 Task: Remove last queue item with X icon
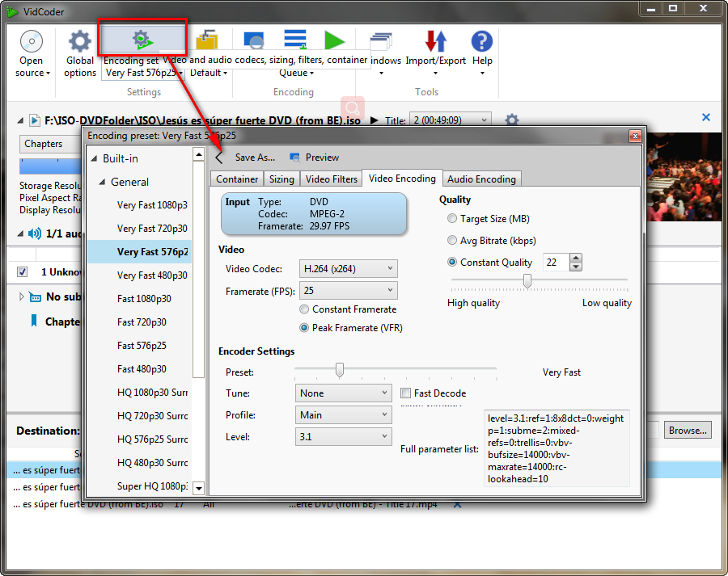point(457,504)
